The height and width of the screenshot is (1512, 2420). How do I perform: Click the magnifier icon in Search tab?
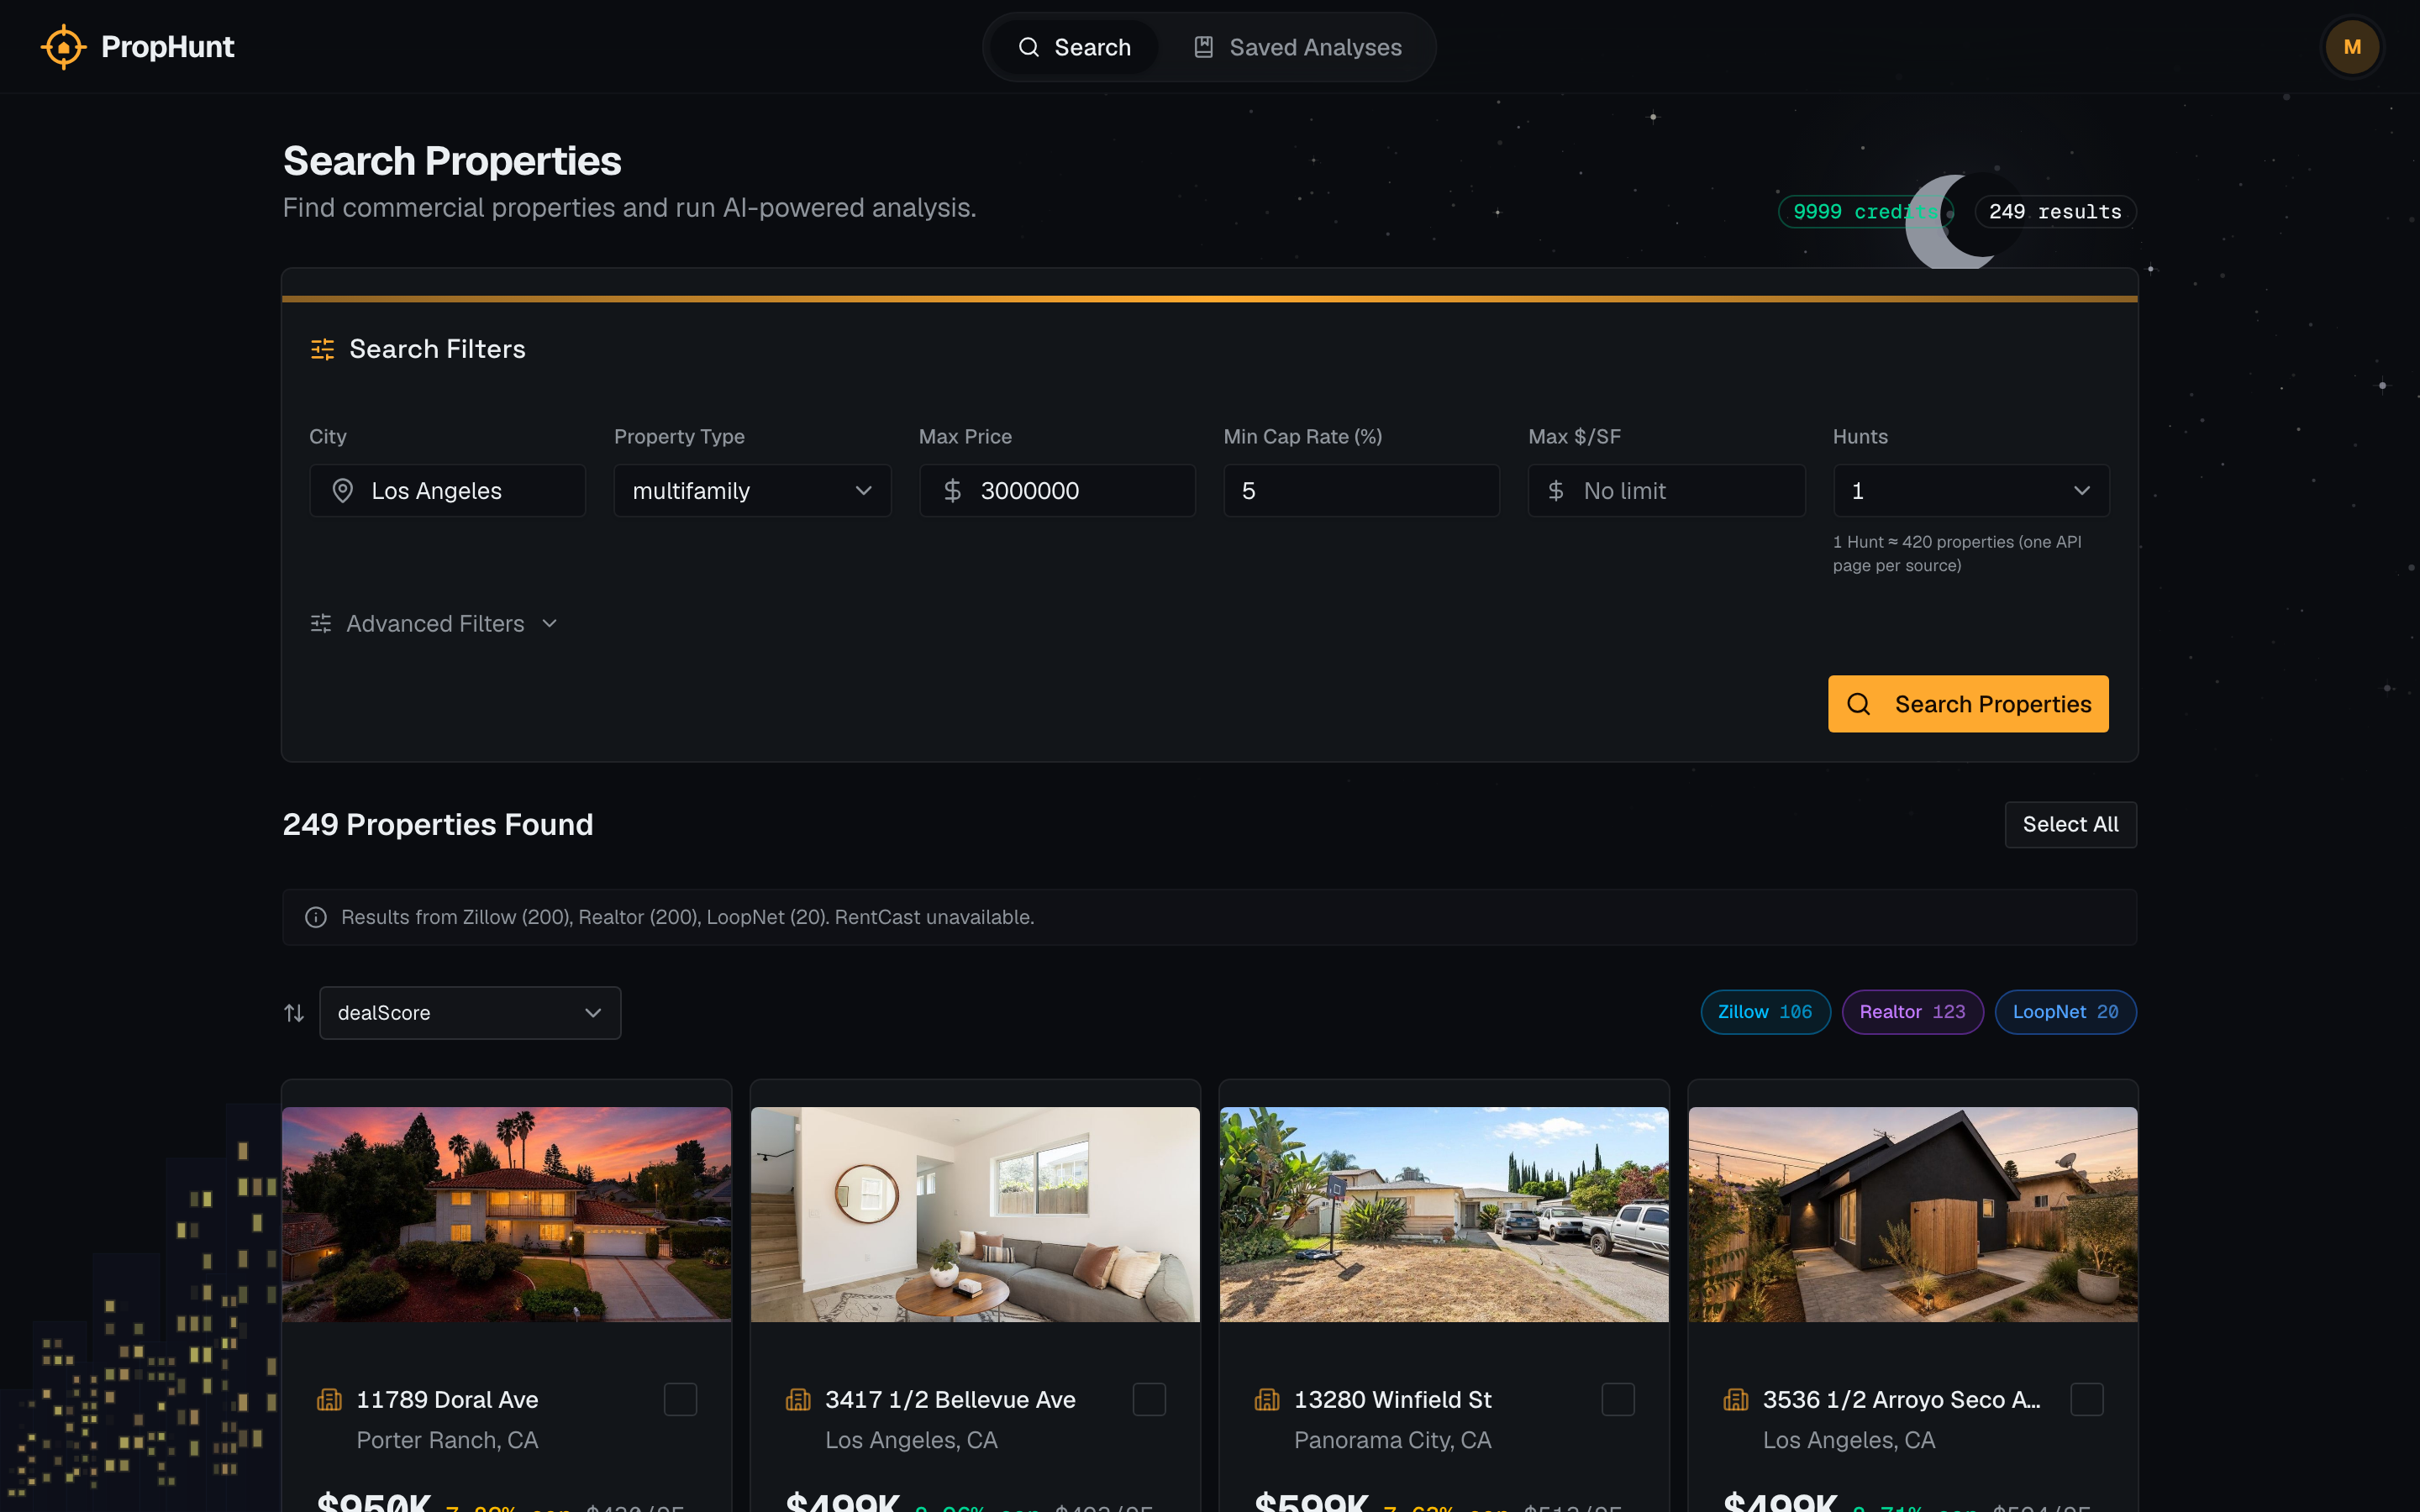point(1028,47)
